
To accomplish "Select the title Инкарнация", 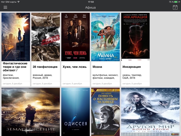I will 132,67.
